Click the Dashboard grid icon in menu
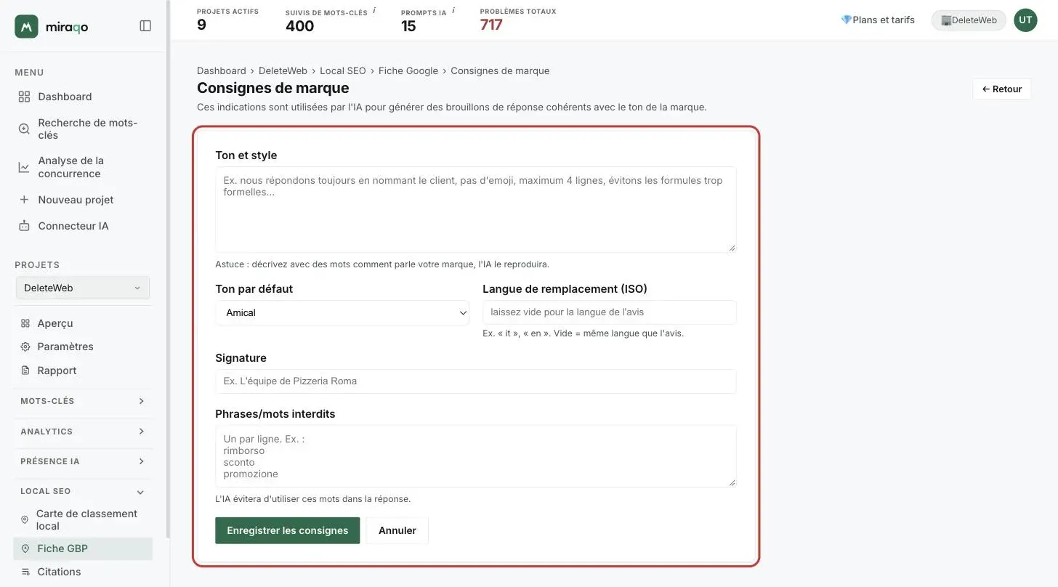The image size is (1058, 587). (24, 97)
